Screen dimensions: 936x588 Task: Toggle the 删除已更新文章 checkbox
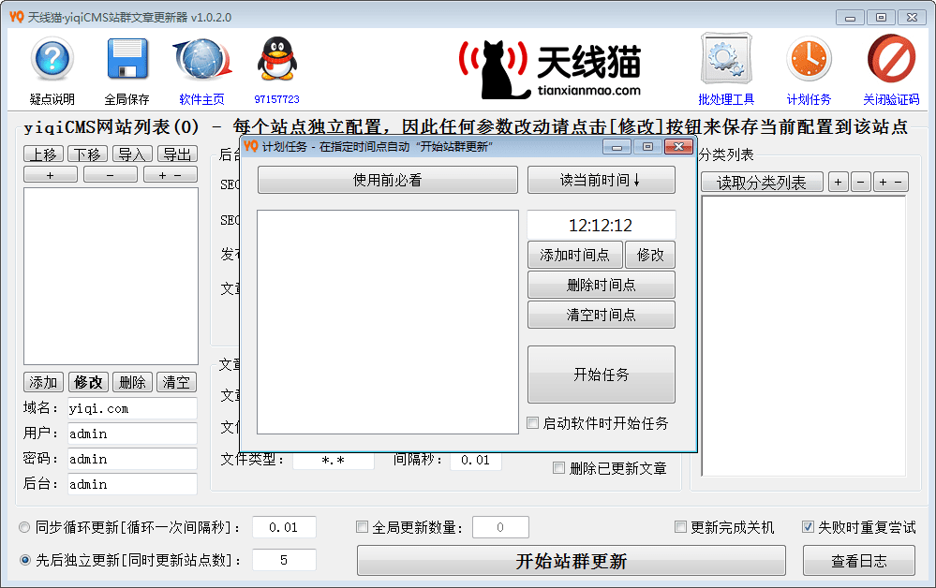[x=558, y=467]
